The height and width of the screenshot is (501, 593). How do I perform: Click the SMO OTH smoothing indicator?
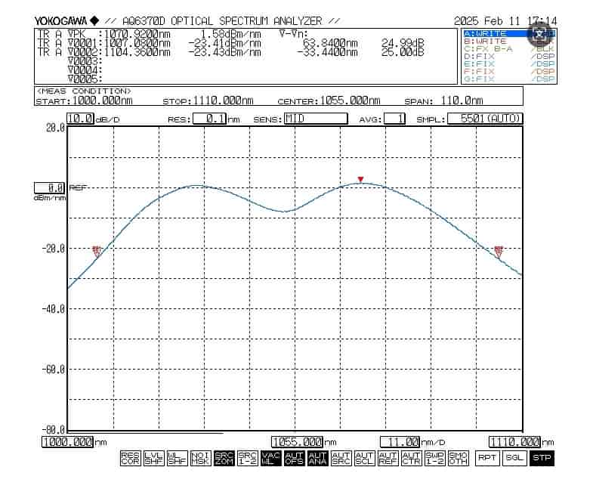pyautogui.click(x=458, y=457)
